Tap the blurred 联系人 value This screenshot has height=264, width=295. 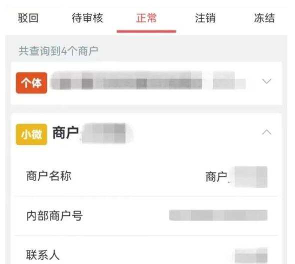pos(251,255)
